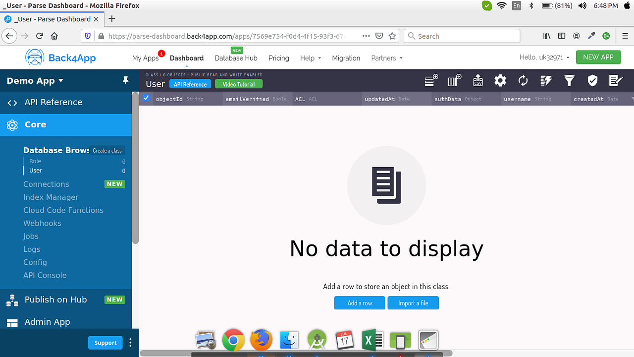Open Calendar from dock
The width and height of the screenshot is (634, 357).
345,340
